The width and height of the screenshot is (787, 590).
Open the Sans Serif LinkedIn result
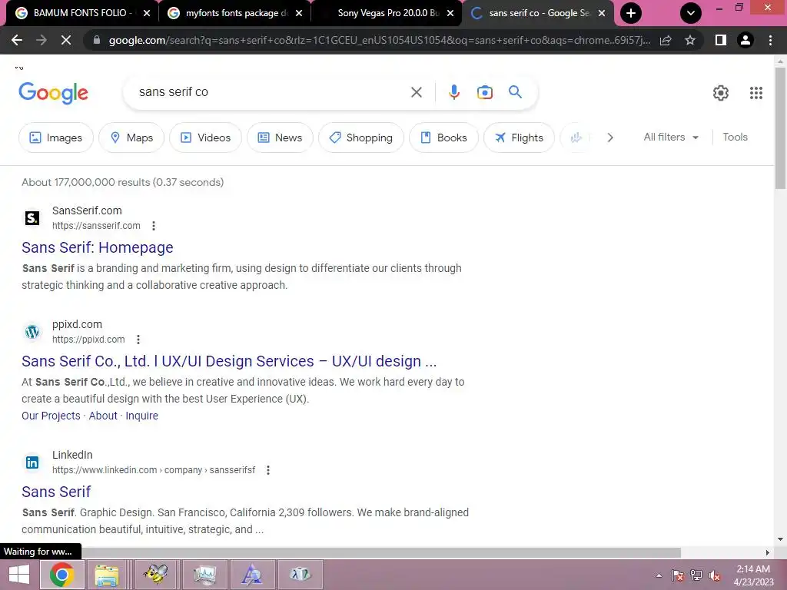56,492
